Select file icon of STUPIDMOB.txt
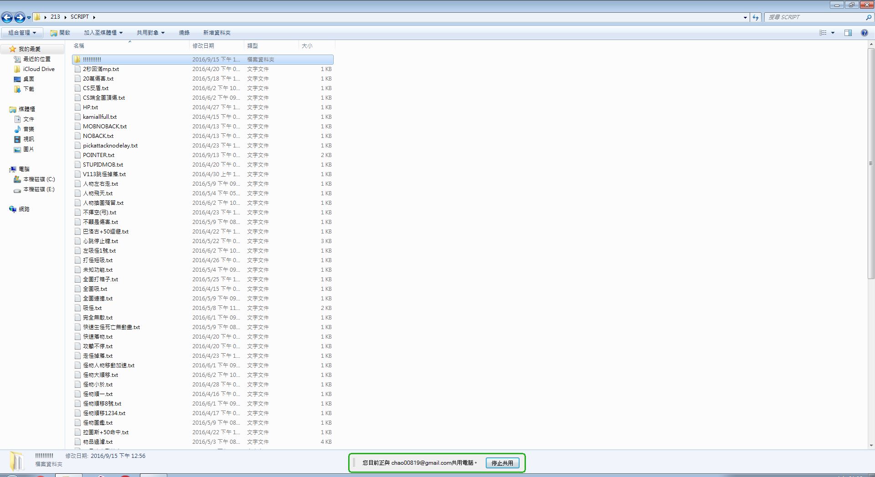The width and height of the screenshot is (875, 477). pos(77,165)
